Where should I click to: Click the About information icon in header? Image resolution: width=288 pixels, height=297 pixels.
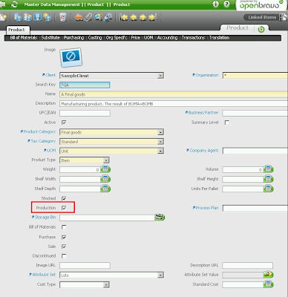216,4
